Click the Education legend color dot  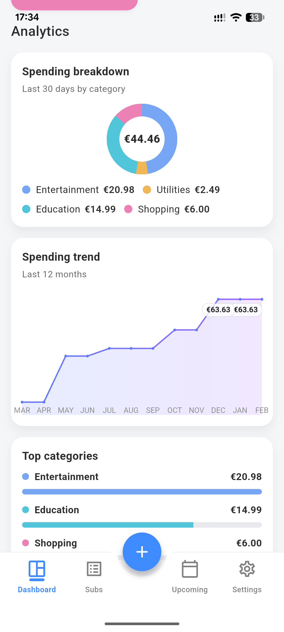[x=26, y=209]
